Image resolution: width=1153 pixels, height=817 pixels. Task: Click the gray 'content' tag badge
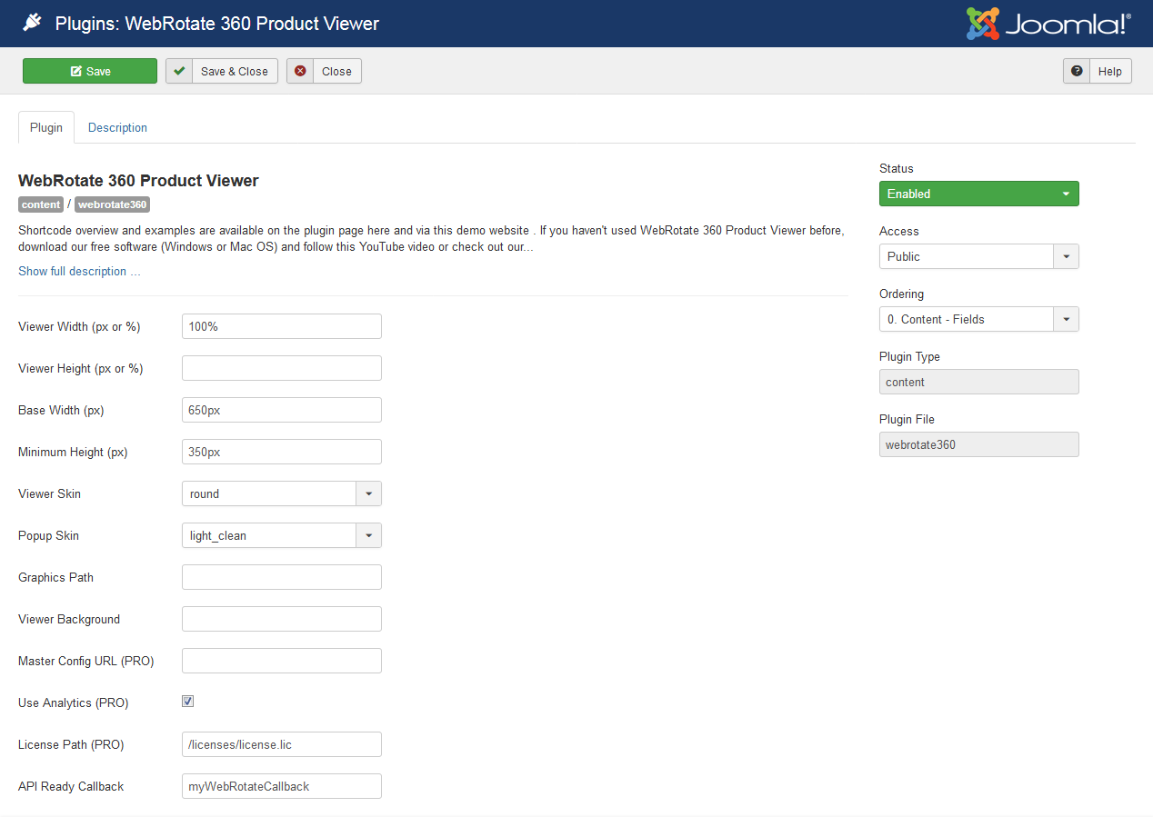[41, 204]
